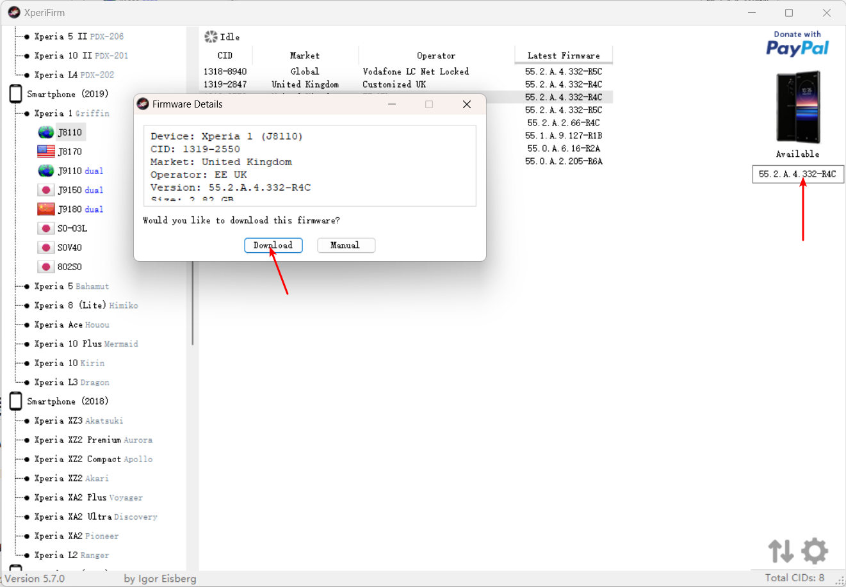
Task: Select the CID 1319-2847 row
Action: [406, 84]
